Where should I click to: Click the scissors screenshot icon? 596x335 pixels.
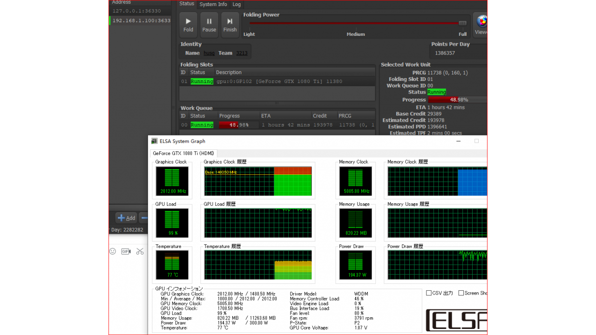coord(140,251)
